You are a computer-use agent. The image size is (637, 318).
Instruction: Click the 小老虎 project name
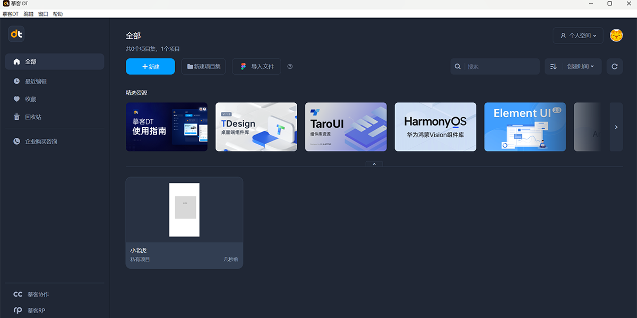click(138, 251)
